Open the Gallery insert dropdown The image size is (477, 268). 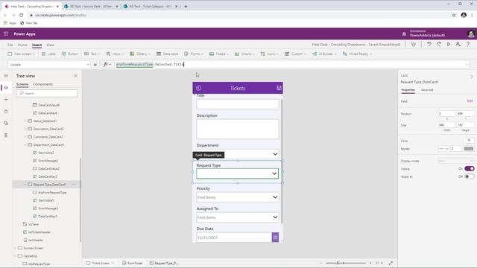pos(140,54)
